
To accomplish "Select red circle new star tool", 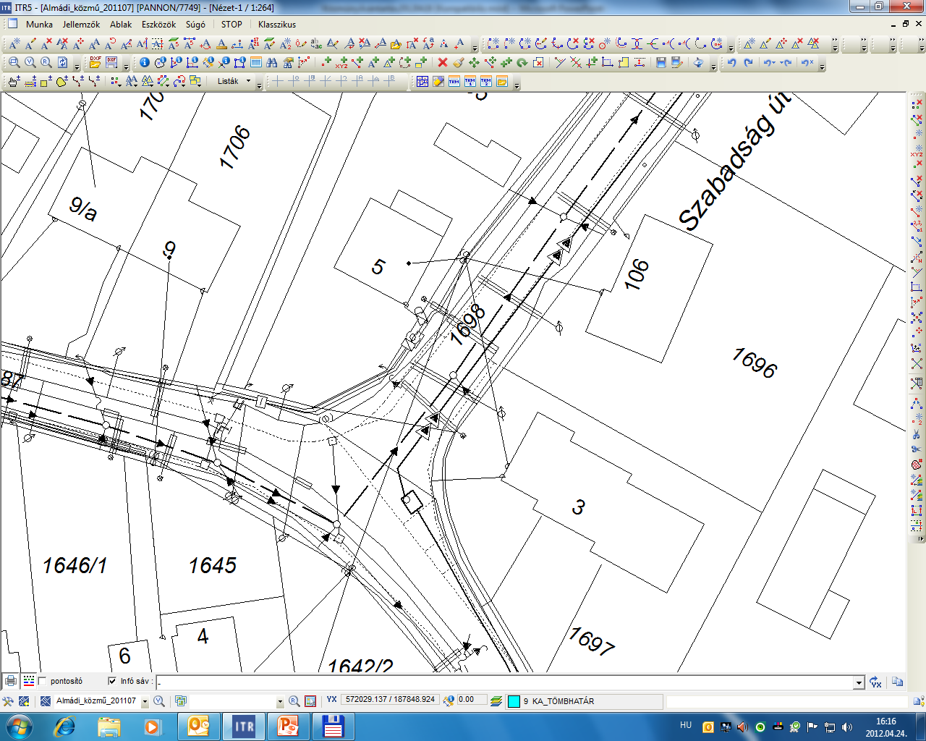I will point(605,44).
